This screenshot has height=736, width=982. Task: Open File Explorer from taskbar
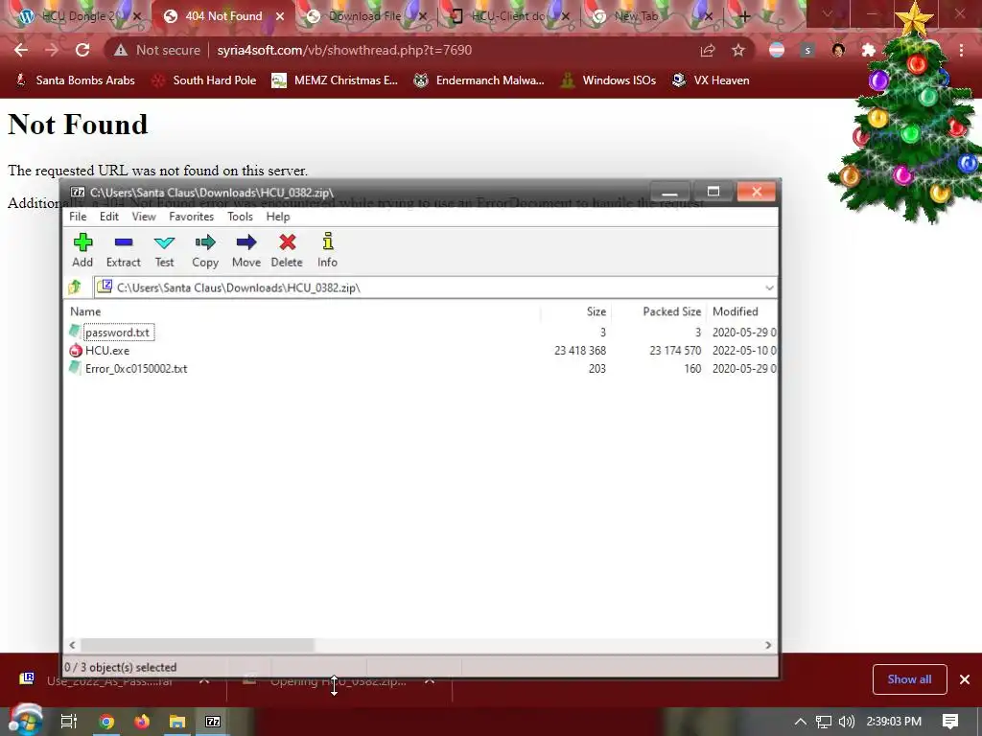point(177,722)
